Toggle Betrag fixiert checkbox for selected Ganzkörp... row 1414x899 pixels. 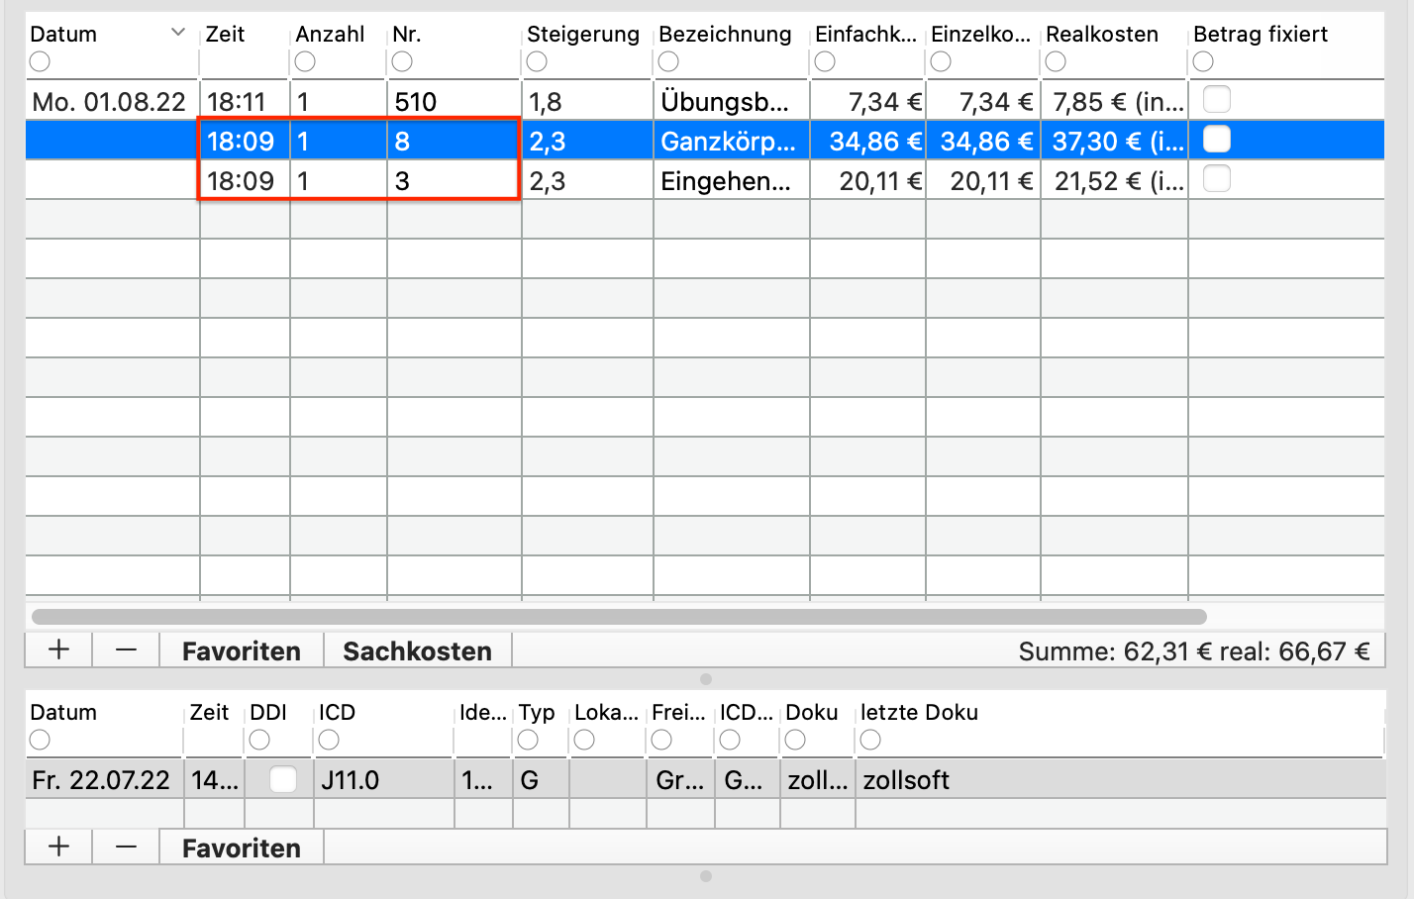pyautogui.click(x=1217, y=139)
